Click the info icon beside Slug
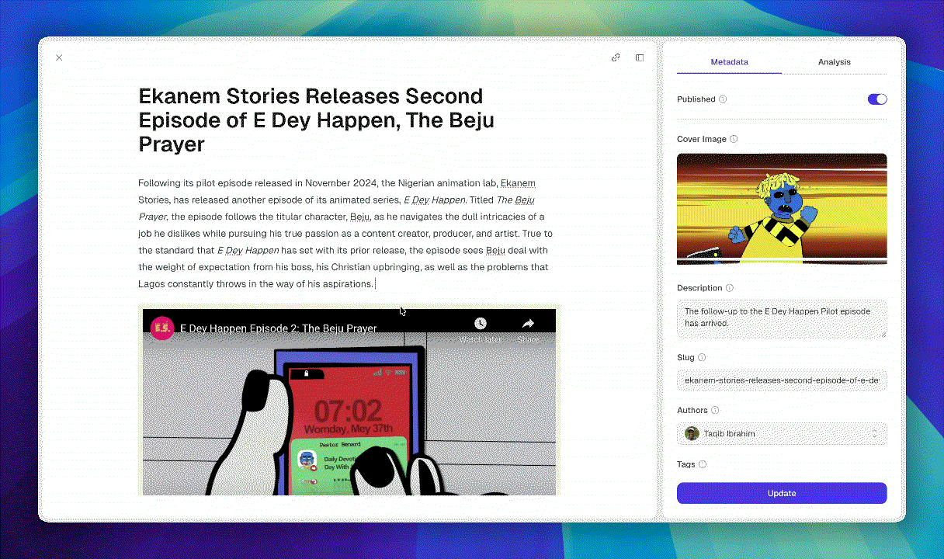 pyautogui.click(x=702, y=358)
